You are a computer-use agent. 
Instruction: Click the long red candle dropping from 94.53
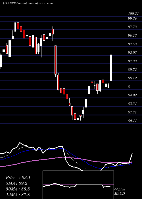55,60
